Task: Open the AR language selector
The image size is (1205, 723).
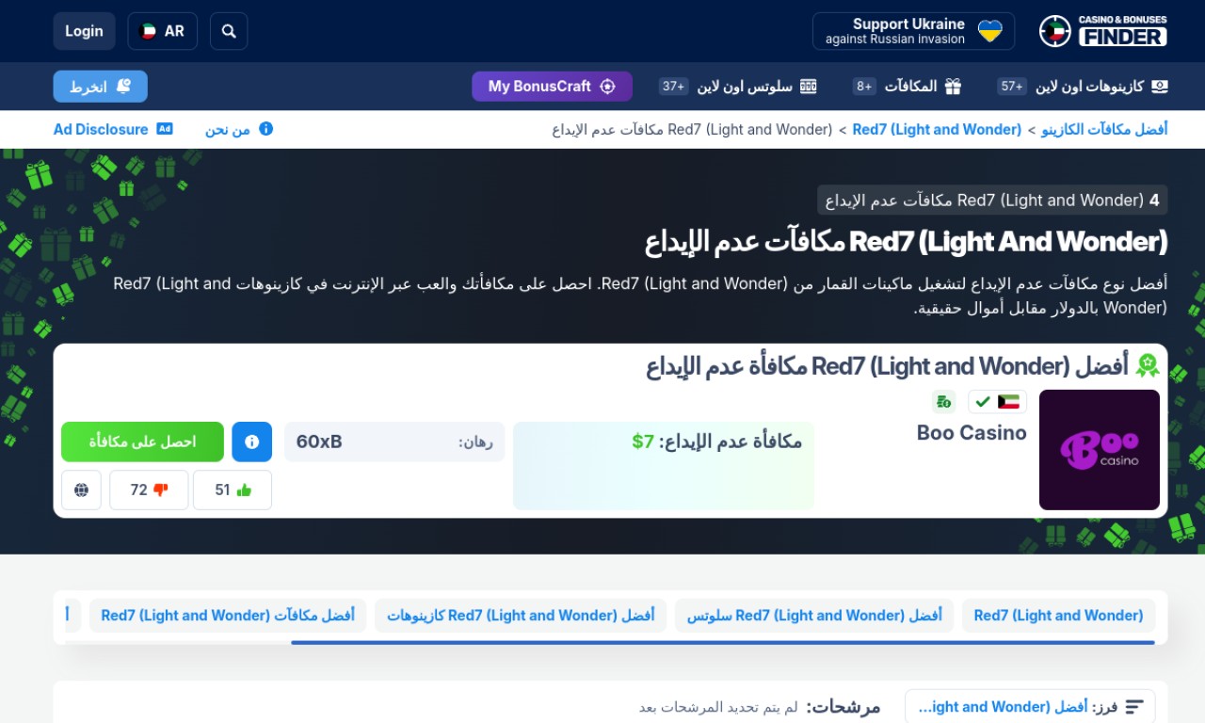Action: tap(163, 31)
